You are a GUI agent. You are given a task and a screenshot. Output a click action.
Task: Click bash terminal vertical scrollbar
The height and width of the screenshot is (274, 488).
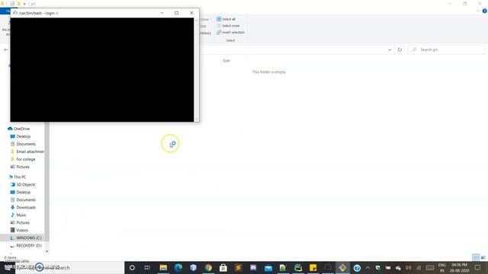[197, 69]
